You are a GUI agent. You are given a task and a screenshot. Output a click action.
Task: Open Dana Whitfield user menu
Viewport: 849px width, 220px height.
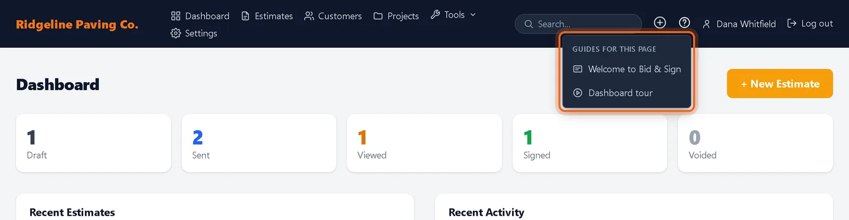[739, 24]
